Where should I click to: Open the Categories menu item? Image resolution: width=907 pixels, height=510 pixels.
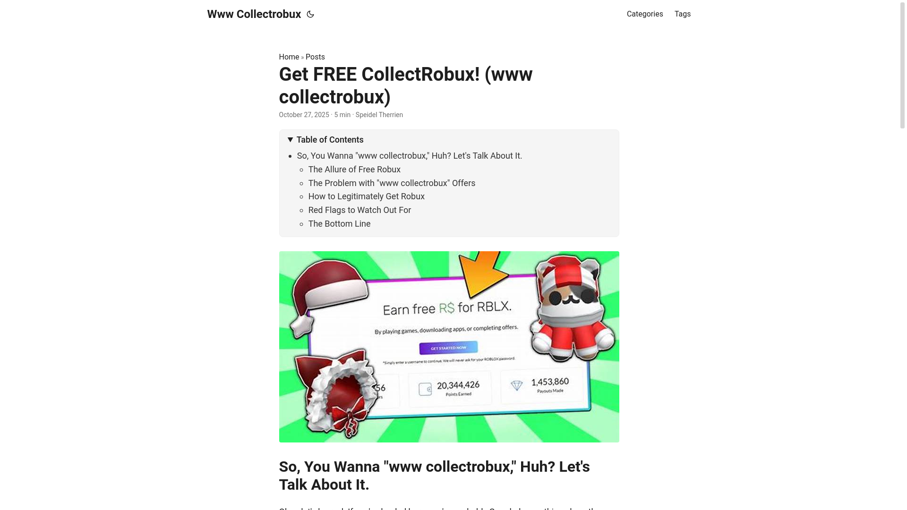coord(645,14)
